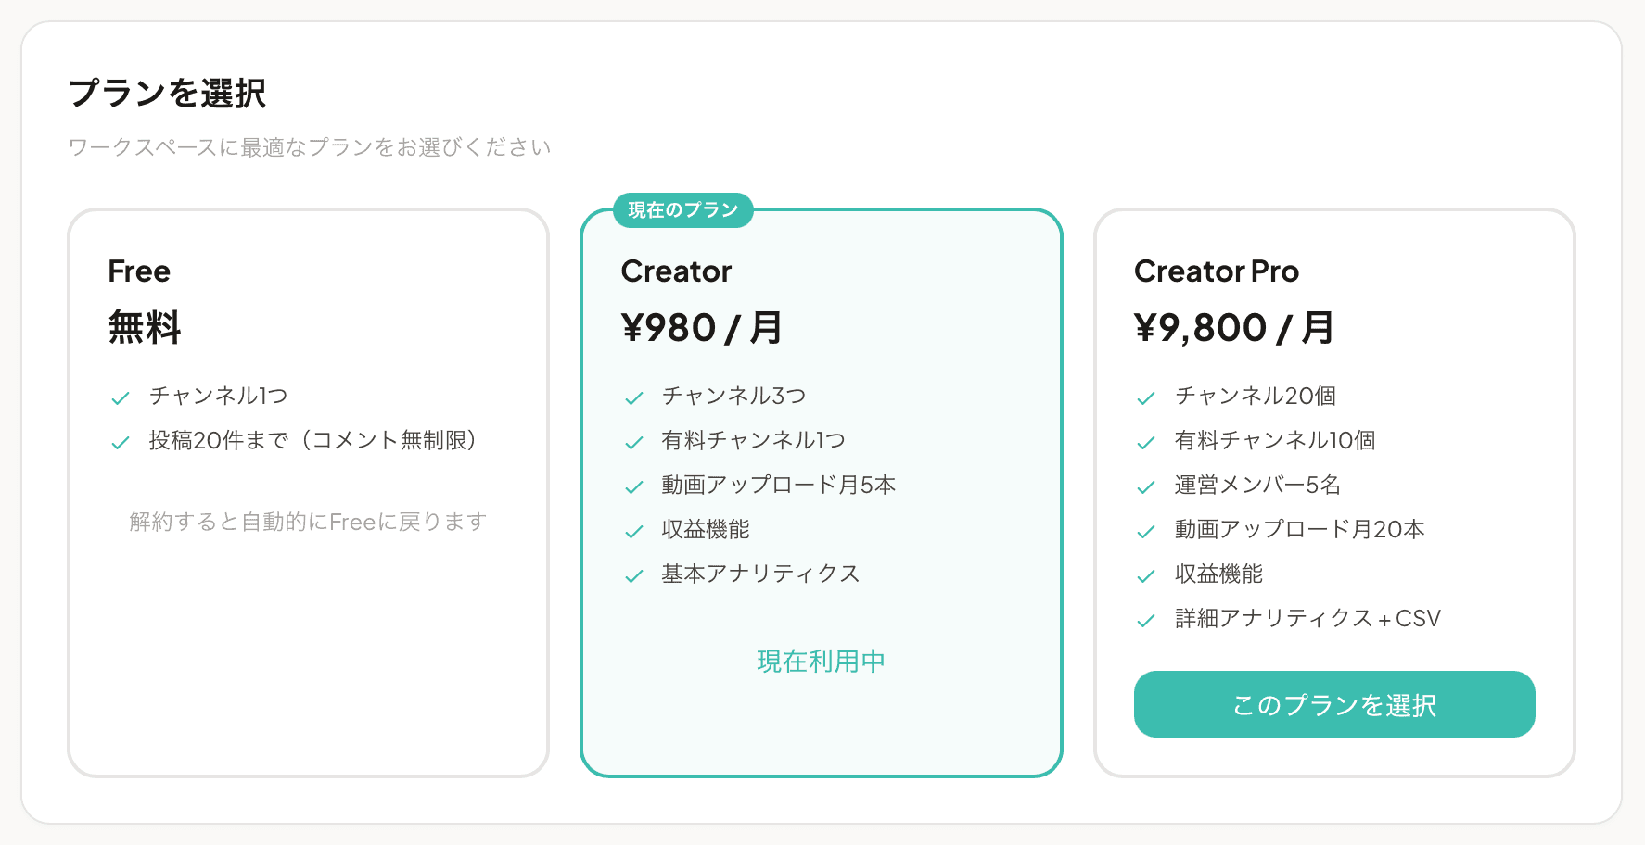Image resolution: width=1645 pixels, height=845 pixels.
Task: Select the checkmark next to 基本アナリティクス
Action: 634,575
